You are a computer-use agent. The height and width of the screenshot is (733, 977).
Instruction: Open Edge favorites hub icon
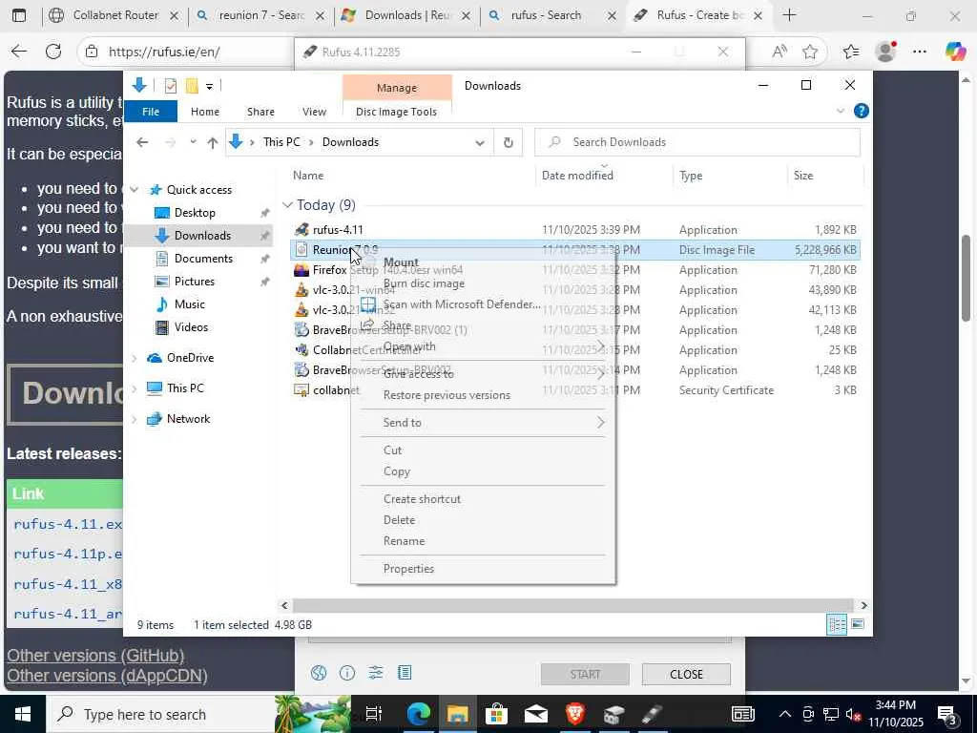pyautogui.click(x=851, y=52)
